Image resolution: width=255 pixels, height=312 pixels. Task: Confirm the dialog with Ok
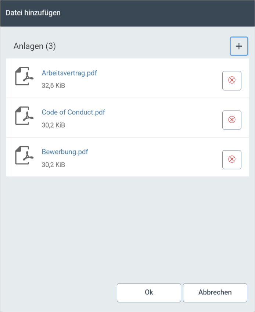pyautogui.click(x=149, y=293)
